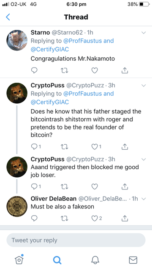Retweet CryptoPuss 'Aaand triggered' tweet
Viewport: 152px width, 270px height.
[65, 186]
